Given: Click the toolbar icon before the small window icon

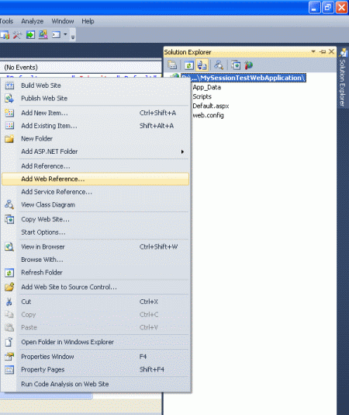Looking at the screenshot, I should (43, 35).
